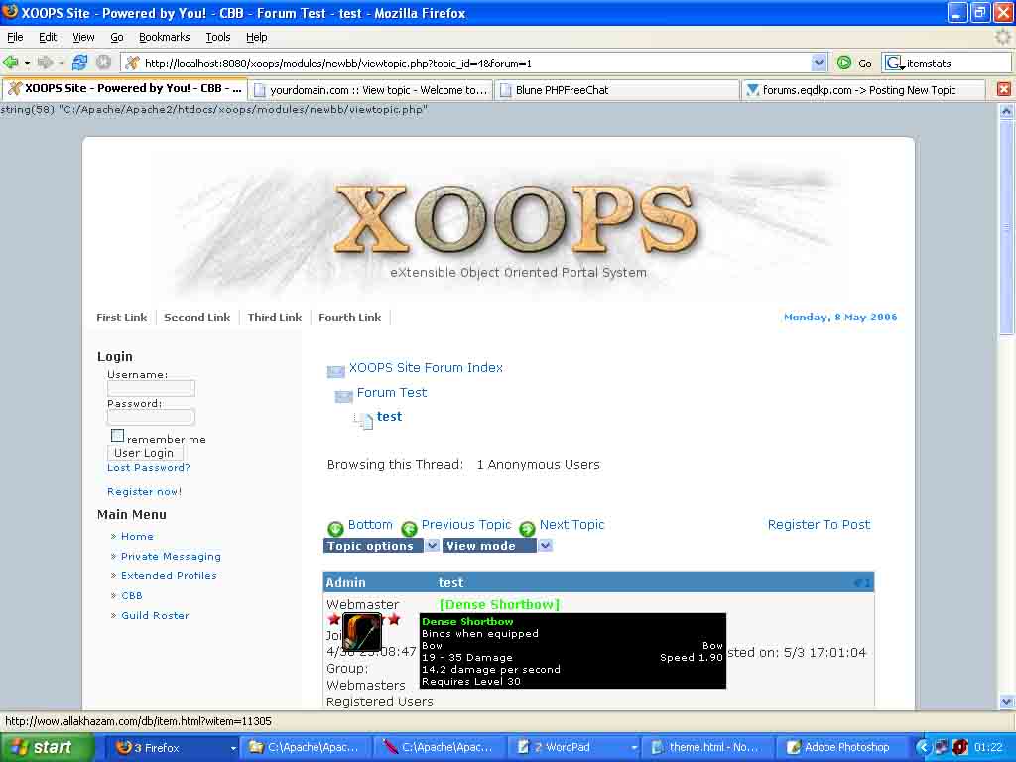Click the XOOPS site icon in the address bar

(132, 63)
